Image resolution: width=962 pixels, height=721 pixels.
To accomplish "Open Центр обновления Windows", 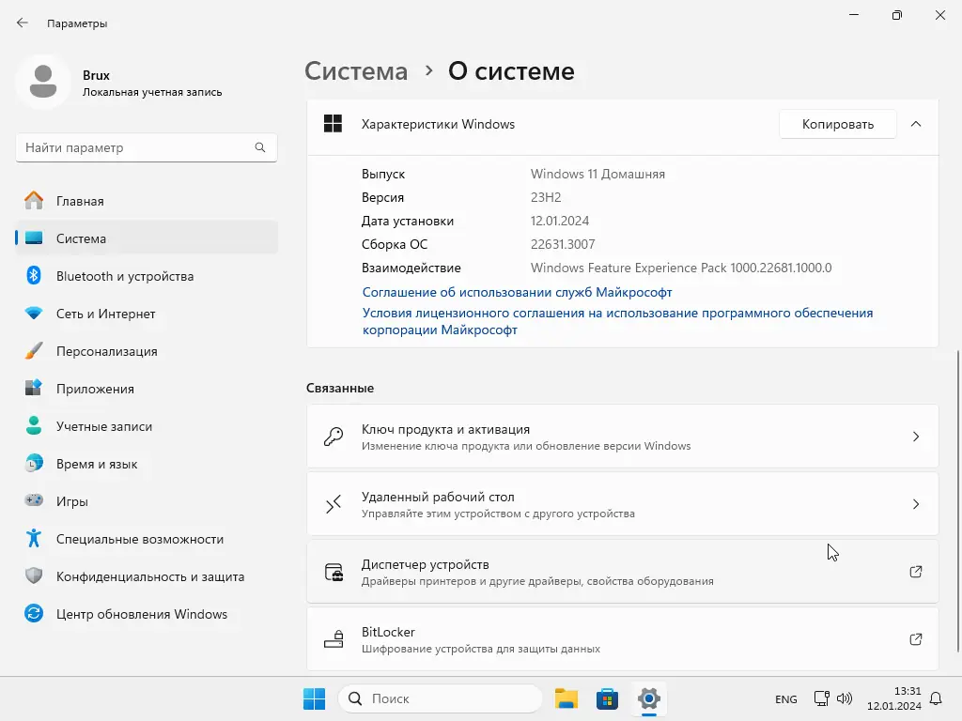I will pos(146,614).
